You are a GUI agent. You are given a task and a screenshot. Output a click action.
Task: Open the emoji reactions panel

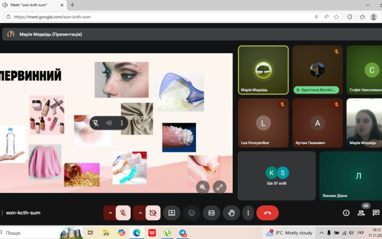(192, 213)
